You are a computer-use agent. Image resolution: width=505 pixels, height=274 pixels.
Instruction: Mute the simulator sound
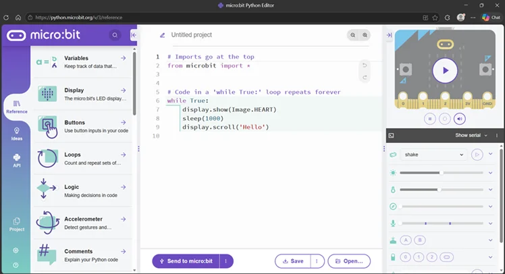460,119
